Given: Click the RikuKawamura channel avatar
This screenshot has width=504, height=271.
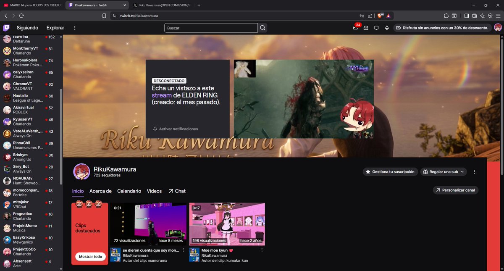Looking at the screenshot, I should 81,171.
